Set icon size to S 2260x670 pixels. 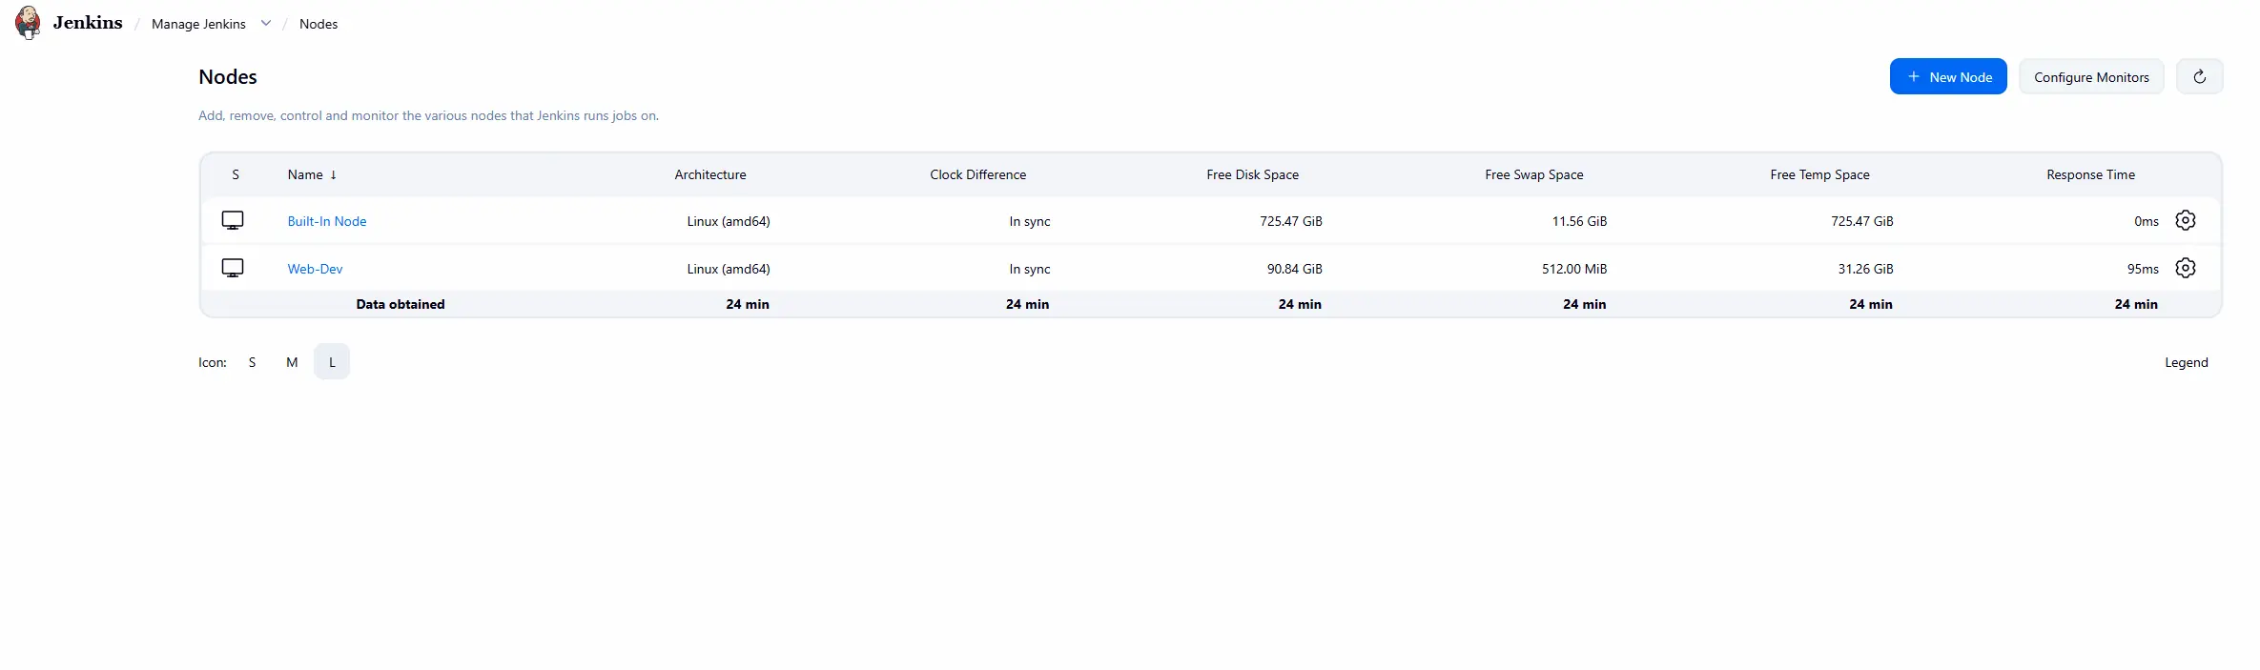252,362
